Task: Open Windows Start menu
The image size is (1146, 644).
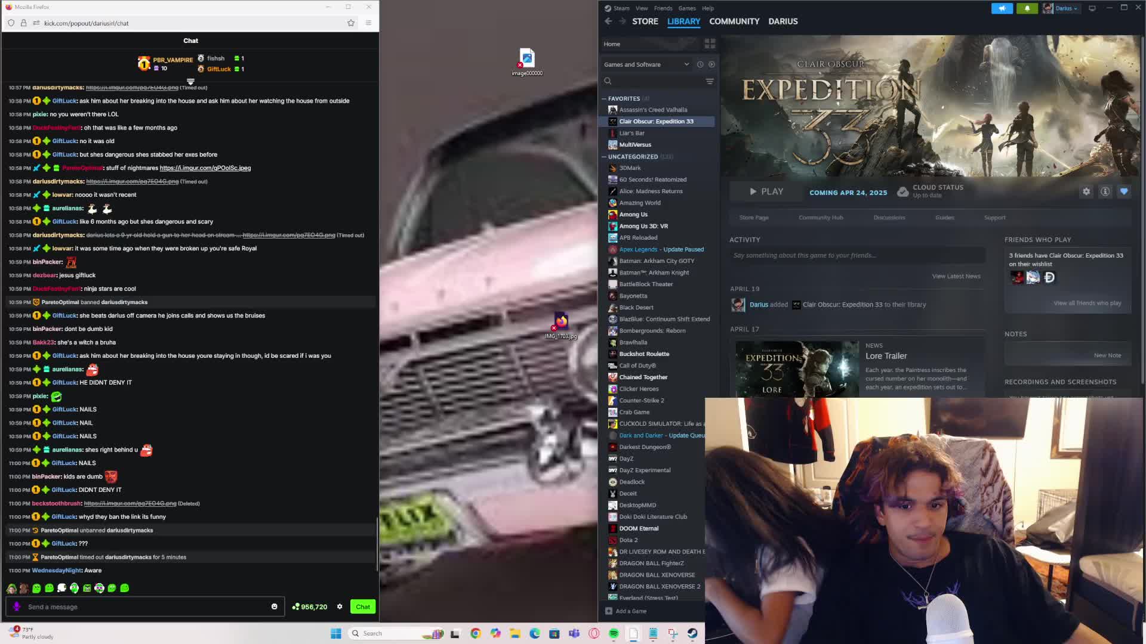Action: pos(336,633)
